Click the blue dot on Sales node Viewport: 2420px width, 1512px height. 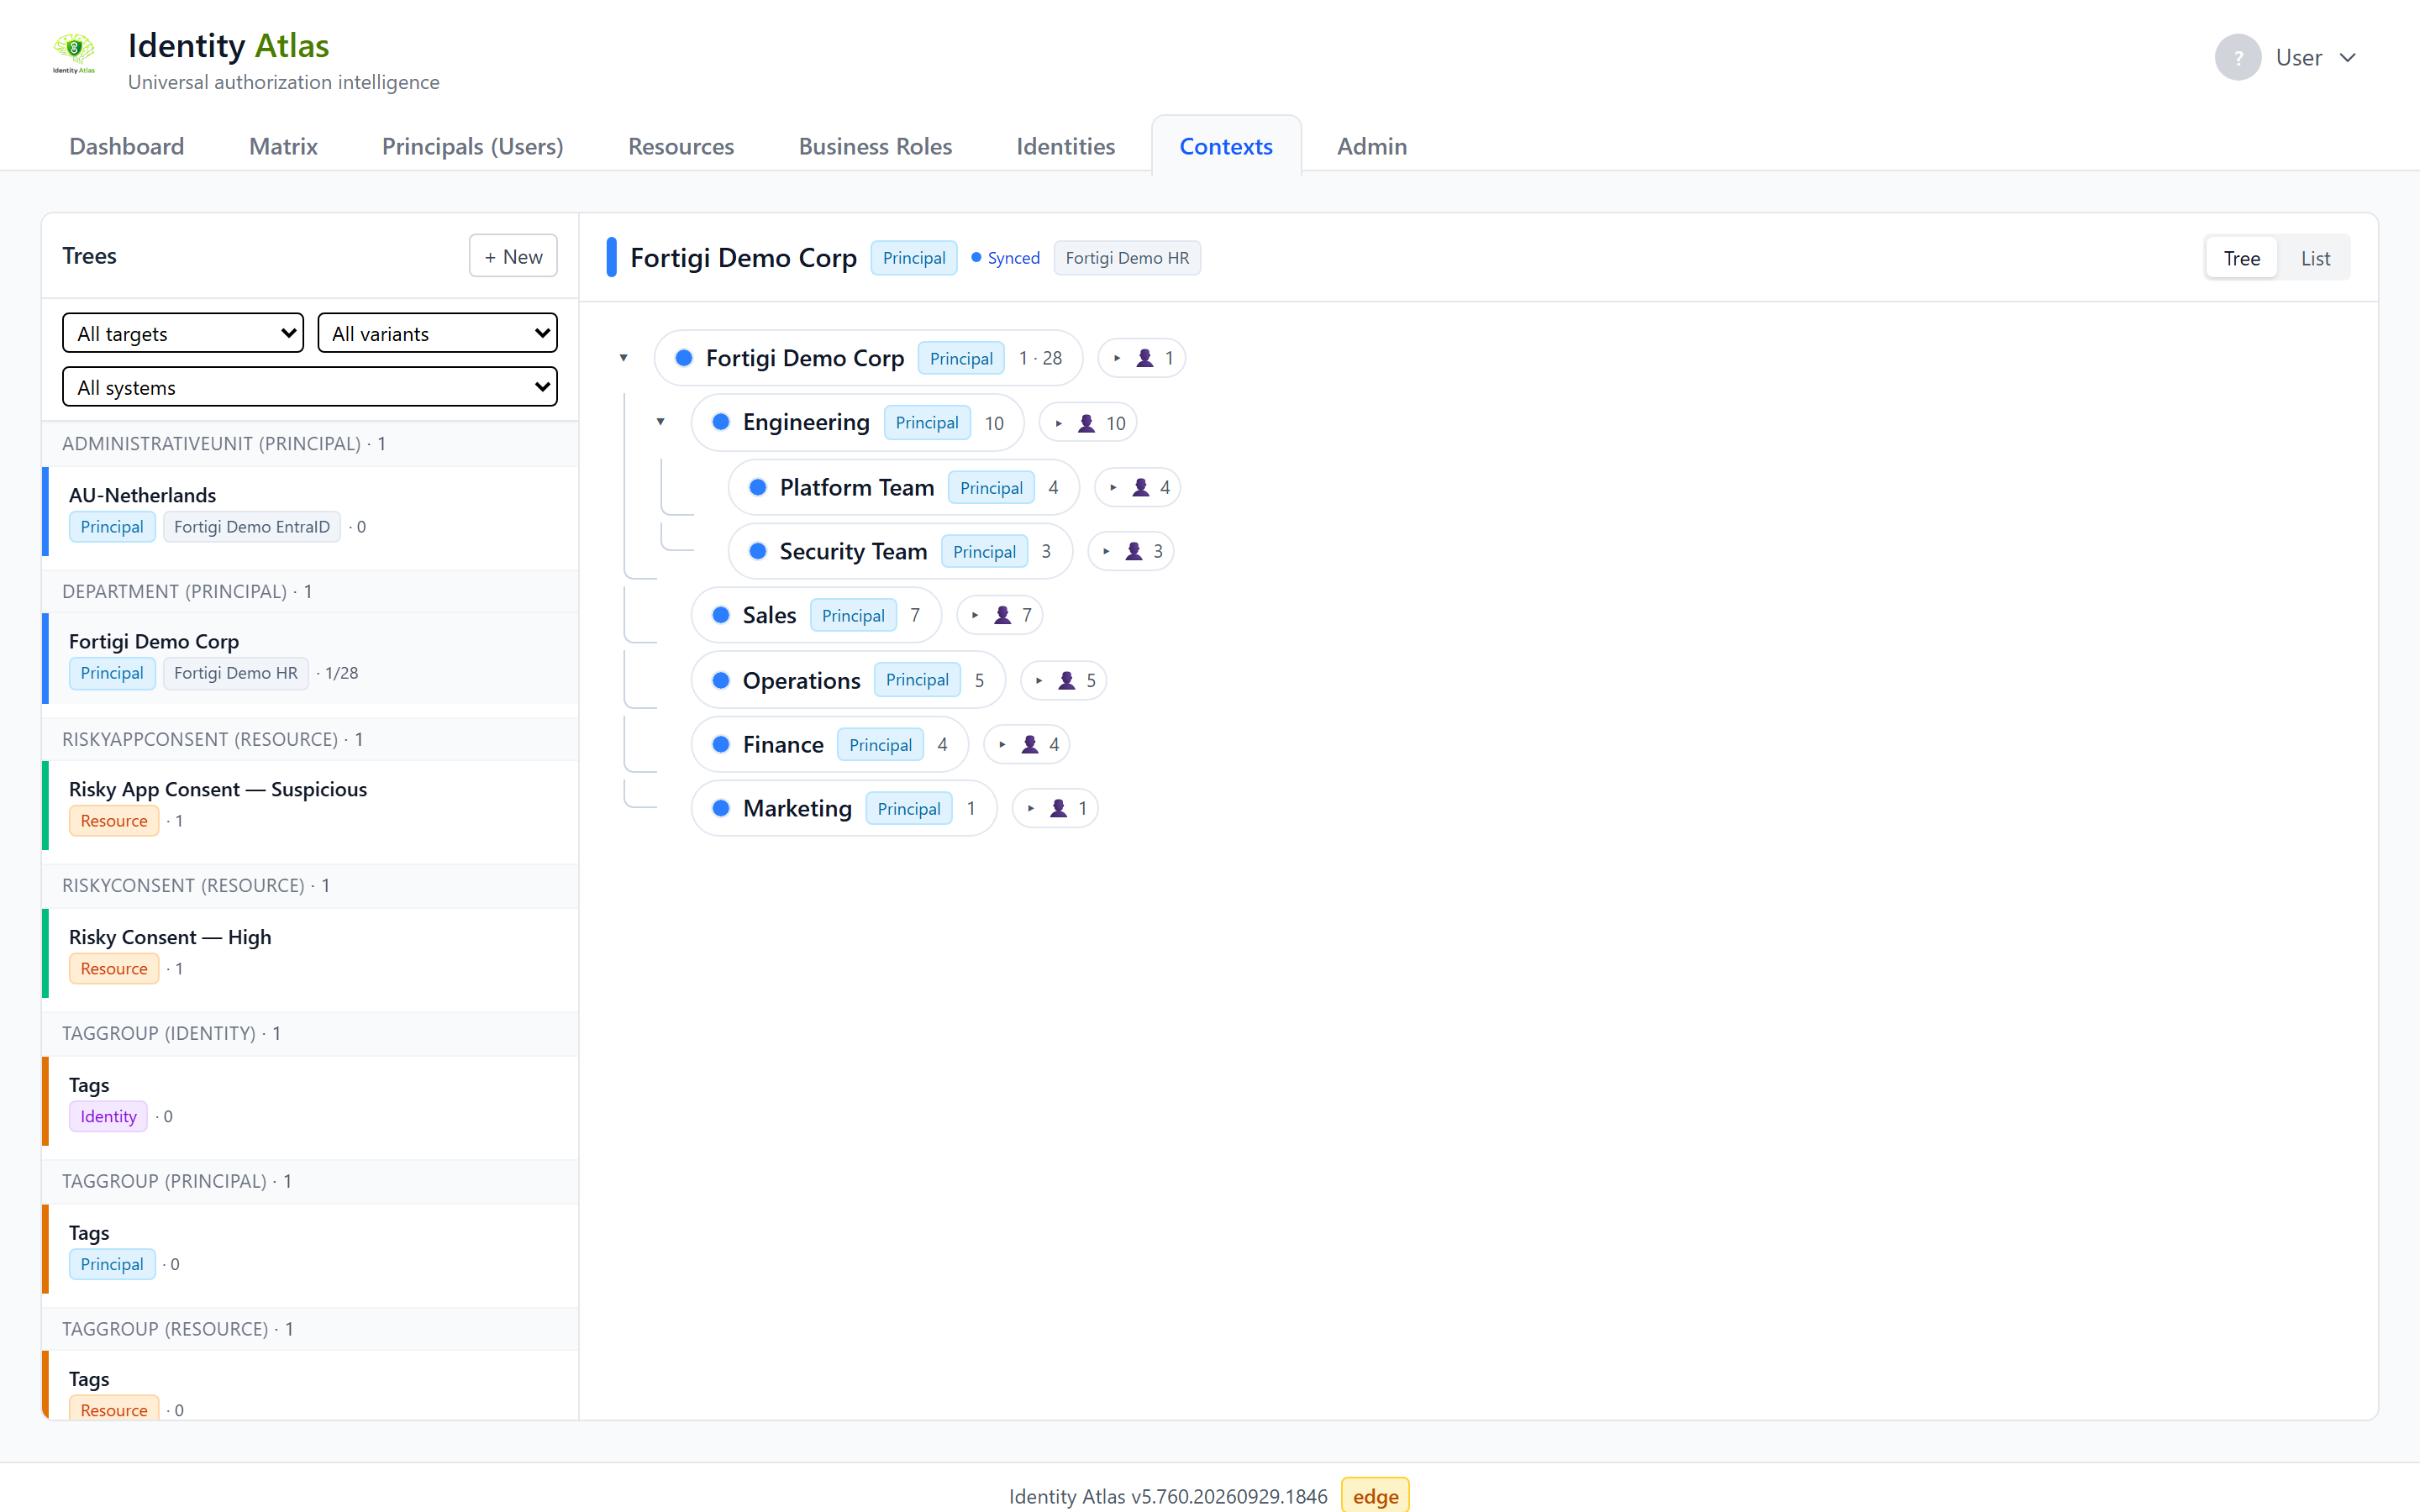tap(720, 615)
